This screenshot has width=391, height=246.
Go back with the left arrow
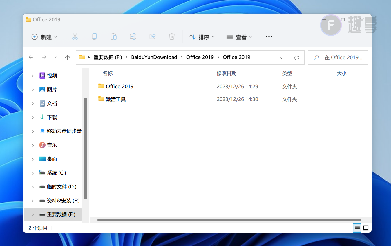click(31, 58)
